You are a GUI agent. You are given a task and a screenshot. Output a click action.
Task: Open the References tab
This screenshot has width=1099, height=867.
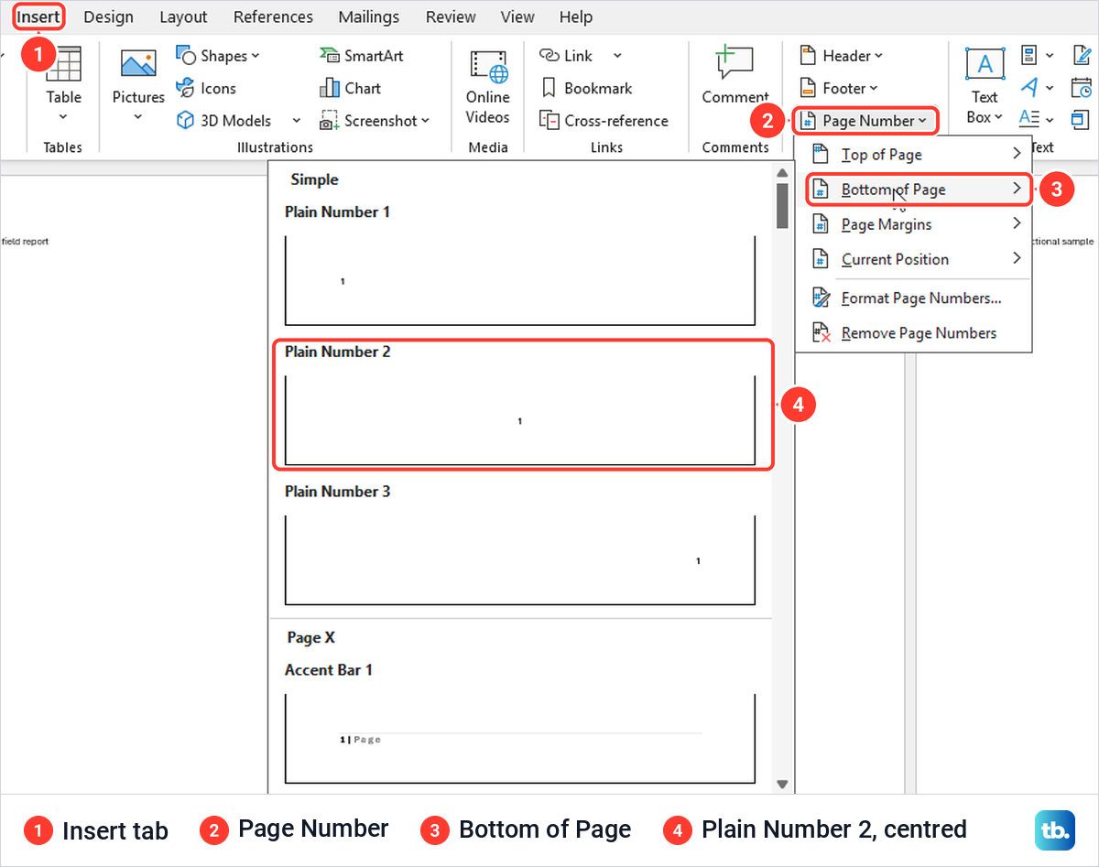pyautogui.click(x=273, y=16)
